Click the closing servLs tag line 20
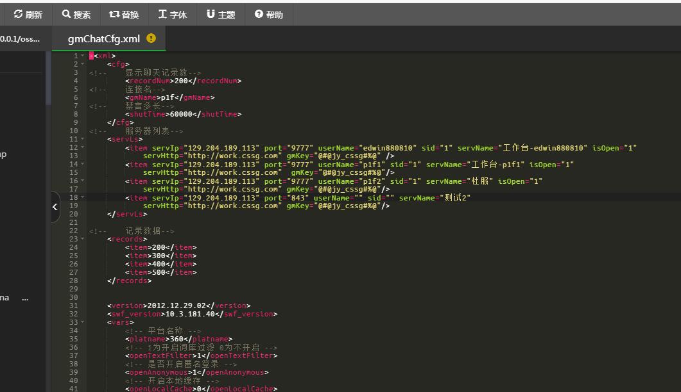This screenshot has height=392, width=681. coord(127,214)
